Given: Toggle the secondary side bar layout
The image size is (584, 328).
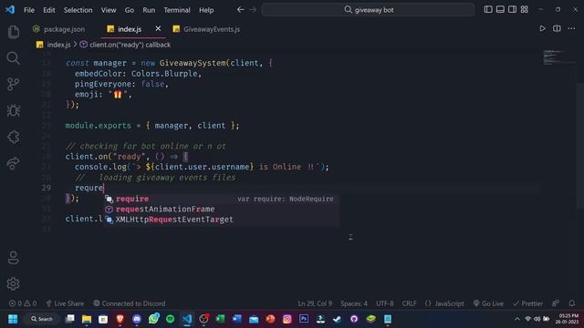Looking at the screenshot, I should coord(512,10).
